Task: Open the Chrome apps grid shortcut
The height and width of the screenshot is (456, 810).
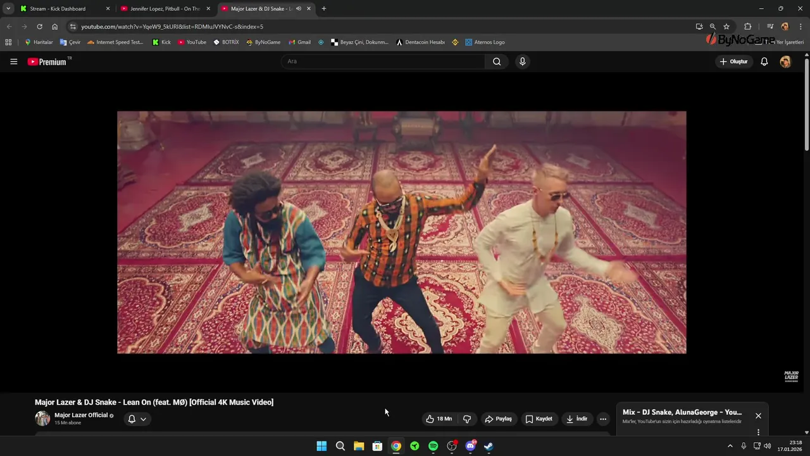Action: point(8,42)
